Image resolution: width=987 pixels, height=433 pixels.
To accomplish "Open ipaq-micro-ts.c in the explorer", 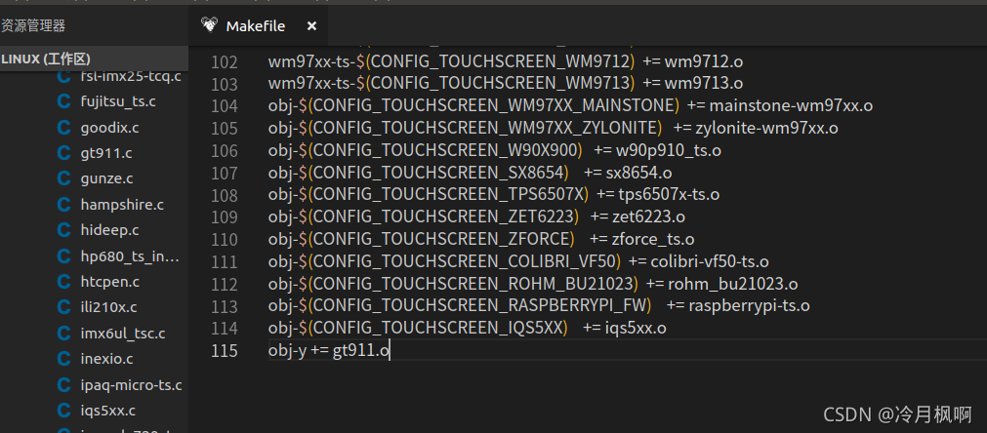I will (131, 384).
